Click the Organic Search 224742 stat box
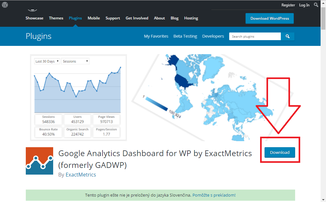This screenshot has height=202, width=326. (77, 132)
